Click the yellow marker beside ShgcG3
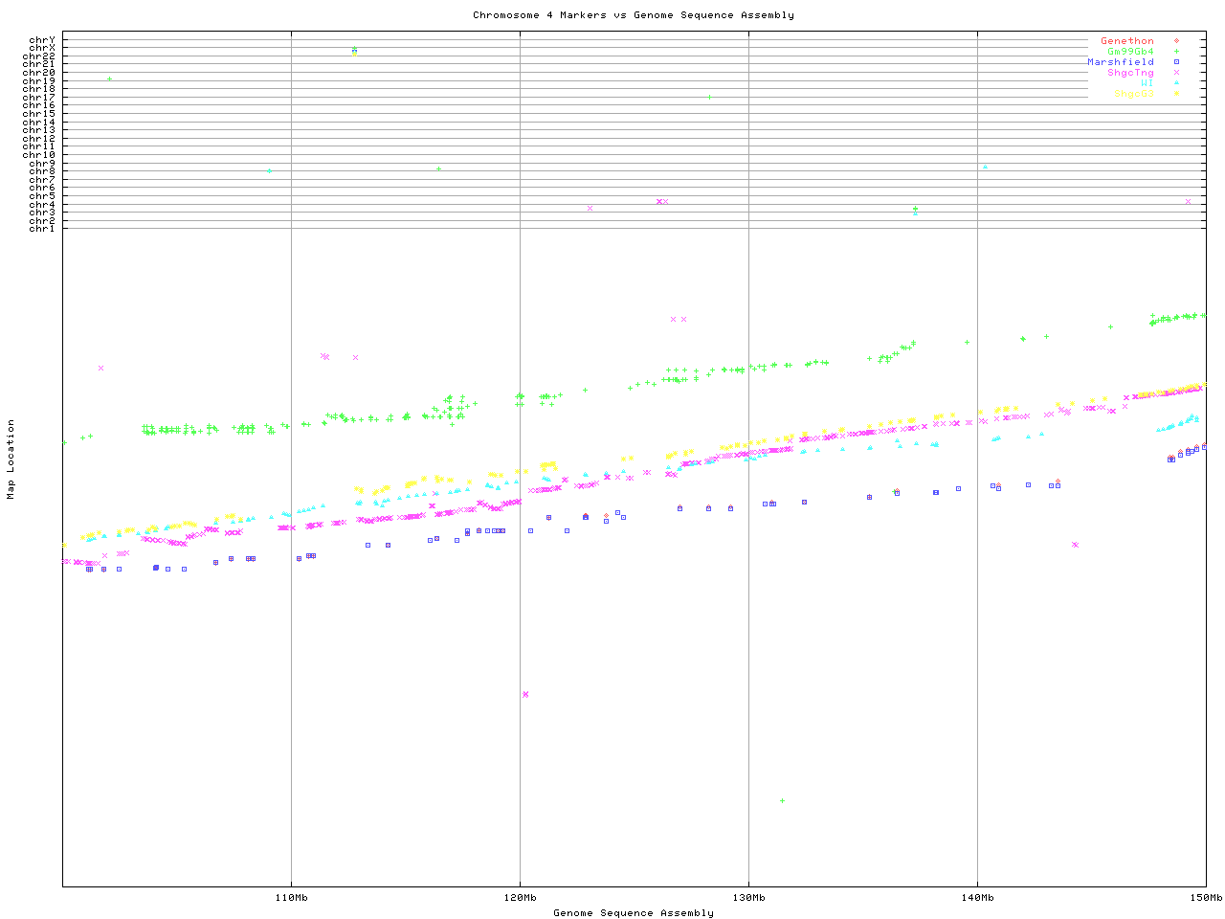This screenshot has height=919, width=1225. click(1176, 94)
